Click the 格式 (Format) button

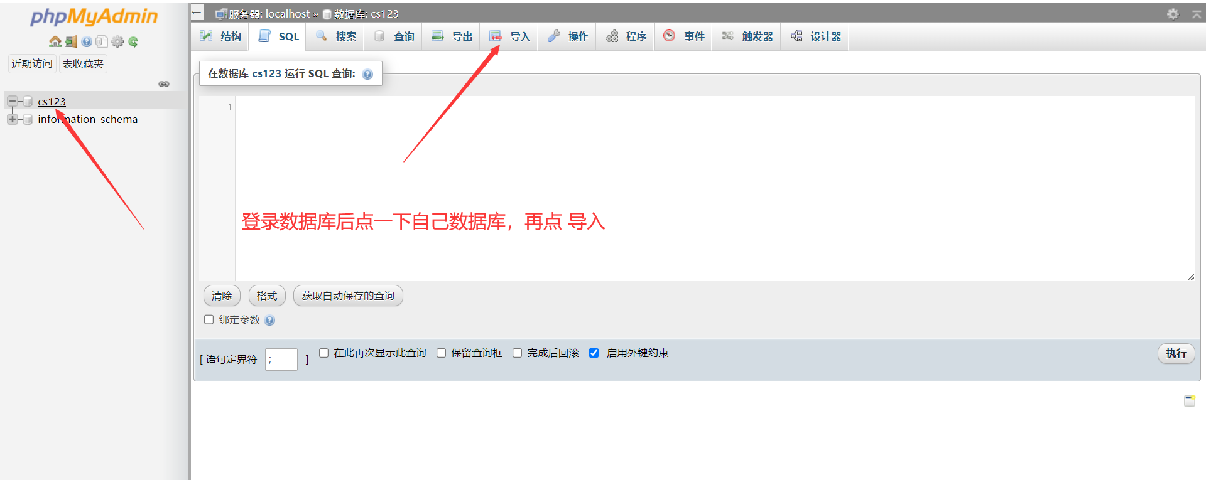267,296
